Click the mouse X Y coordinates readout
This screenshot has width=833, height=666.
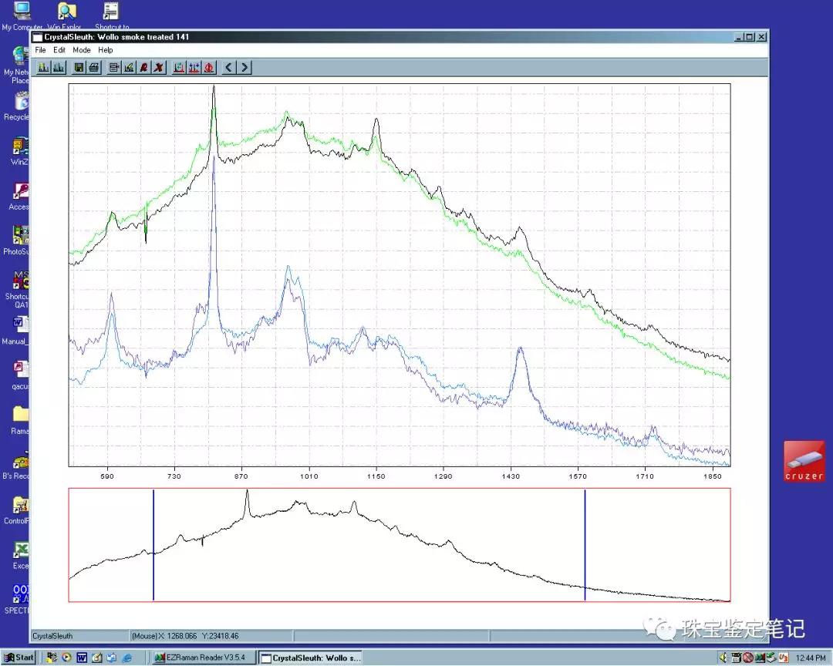point(185,636)
